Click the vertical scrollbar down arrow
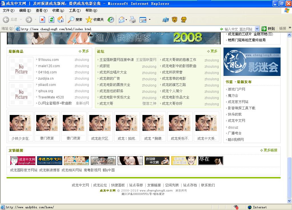Viewport: 292px width, 210px height. click(x=289, y=201)
